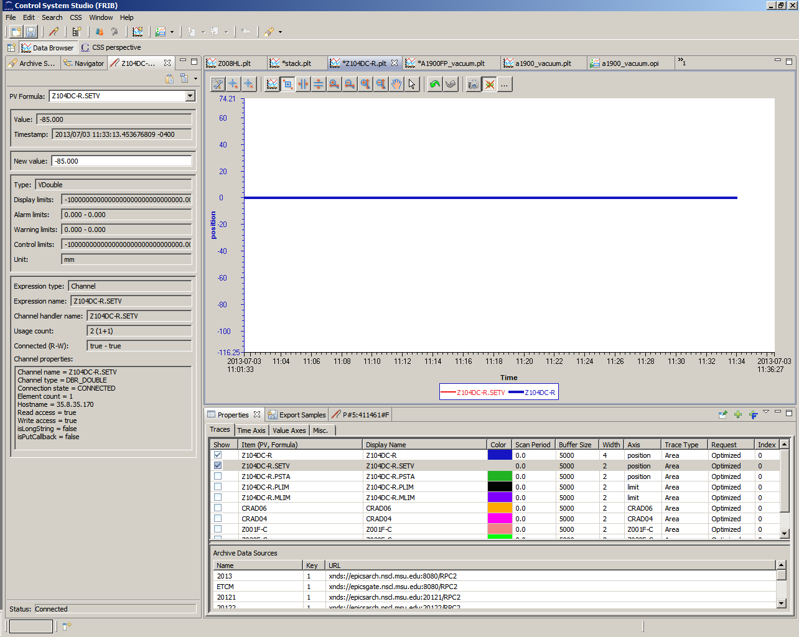Select the arrow pointer tool
Image resolution: width=799 pixels, height=637 pixels.
pyautogui.click(x=412, y=84)
